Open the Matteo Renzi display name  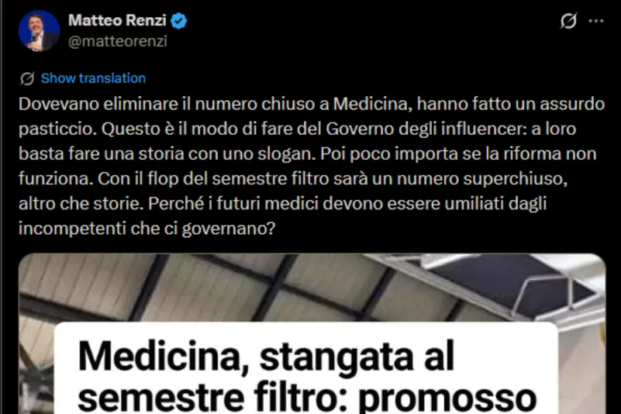tap(117, 20)
